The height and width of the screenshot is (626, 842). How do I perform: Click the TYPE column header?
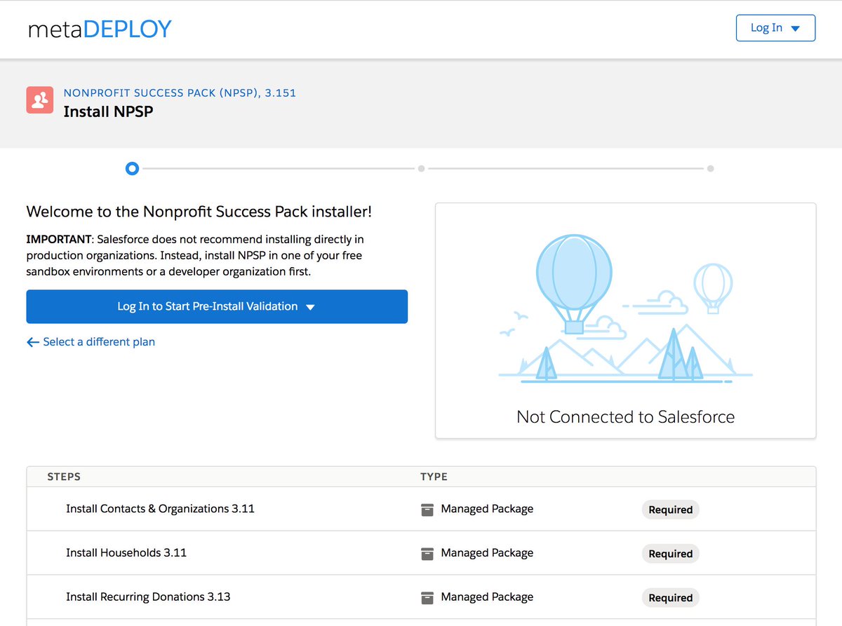pos(434,477)
